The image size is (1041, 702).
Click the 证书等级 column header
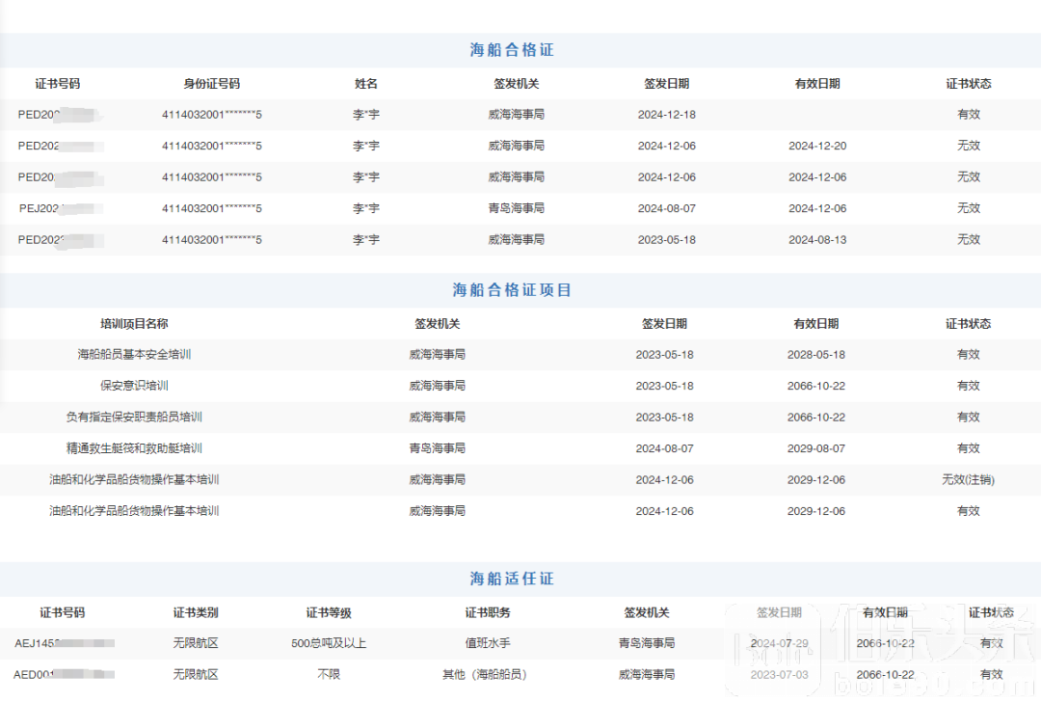[x=329, y=613]
